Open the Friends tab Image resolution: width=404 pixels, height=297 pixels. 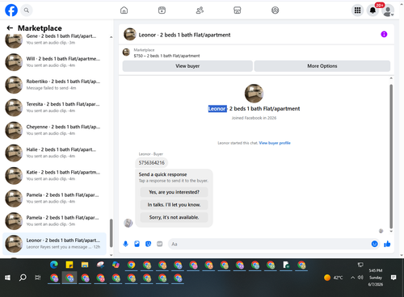[x=200, y=10]
